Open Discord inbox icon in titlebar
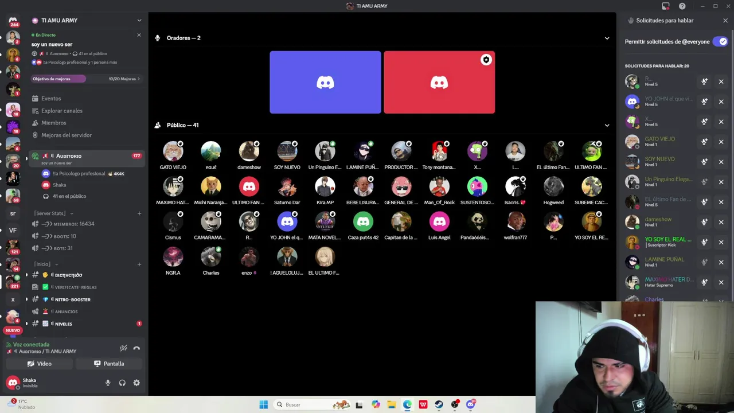This screenshot has height=413, width=734. (x=666, y=6)
